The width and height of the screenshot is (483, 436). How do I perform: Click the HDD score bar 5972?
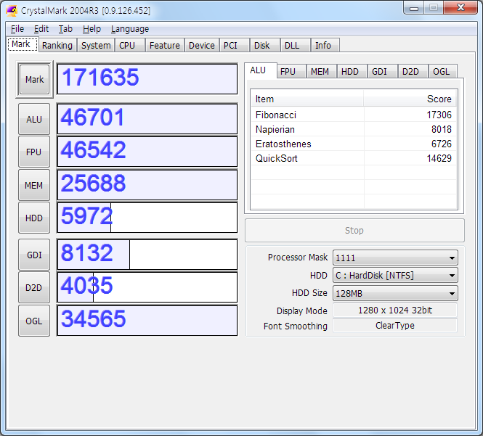(147, 218)
